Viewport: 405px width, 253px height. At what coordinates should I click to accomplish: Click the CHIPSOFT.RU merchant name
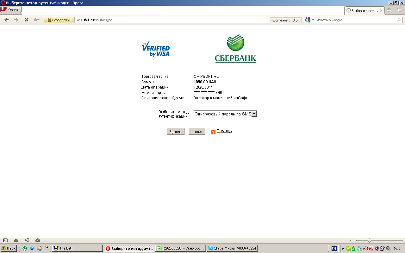[x=206, y=77]
